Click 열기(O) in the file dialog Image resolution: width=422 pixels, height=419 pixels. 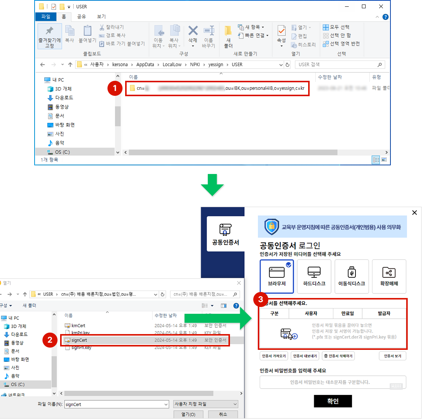coord(188,414)
